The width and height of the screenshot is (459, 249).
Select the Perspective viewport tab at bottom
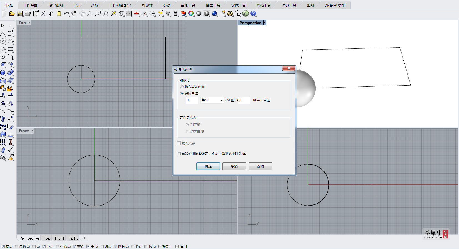29,238
